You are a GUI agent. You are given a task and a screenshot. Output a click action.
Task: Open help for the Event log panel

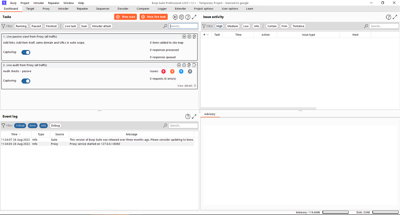pyautogui.click(x=187, y=116)
